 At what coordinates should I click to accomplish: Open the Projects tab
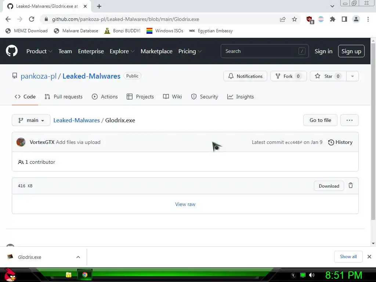[140, 97]
